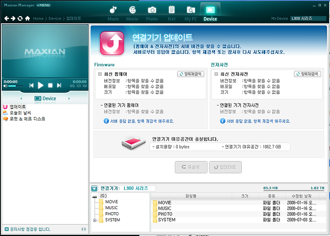The image size is (330, 236).
Task: Open the EQ equalizer control
Action: tap(72, 86)
